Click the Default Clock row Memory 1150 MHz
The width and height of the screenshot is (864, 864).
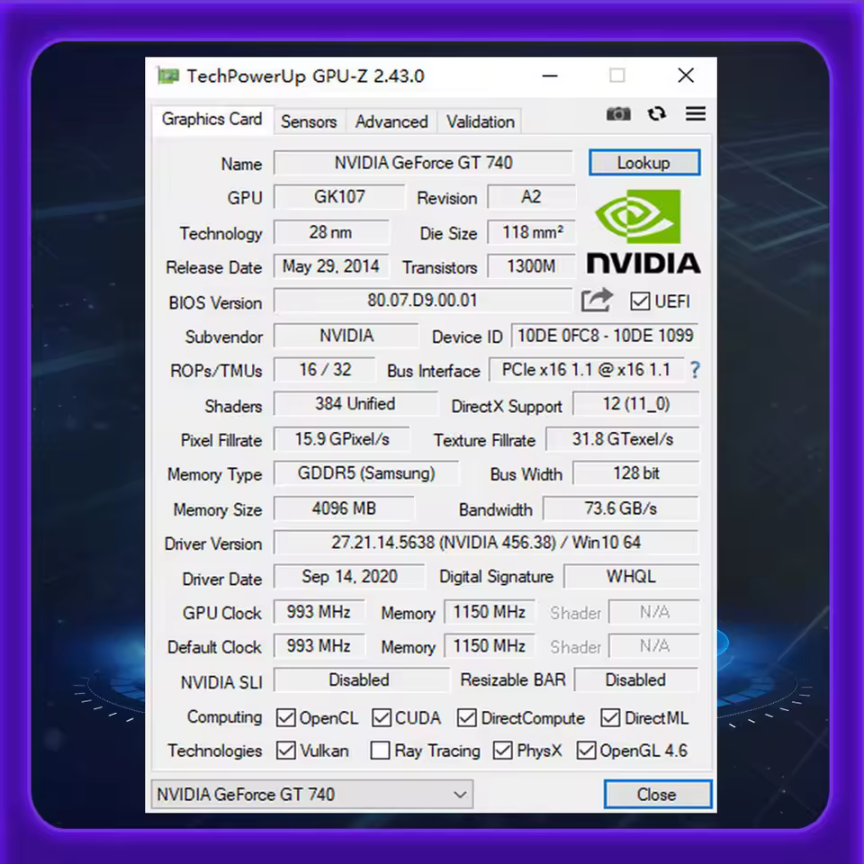[x=490, y=646]
